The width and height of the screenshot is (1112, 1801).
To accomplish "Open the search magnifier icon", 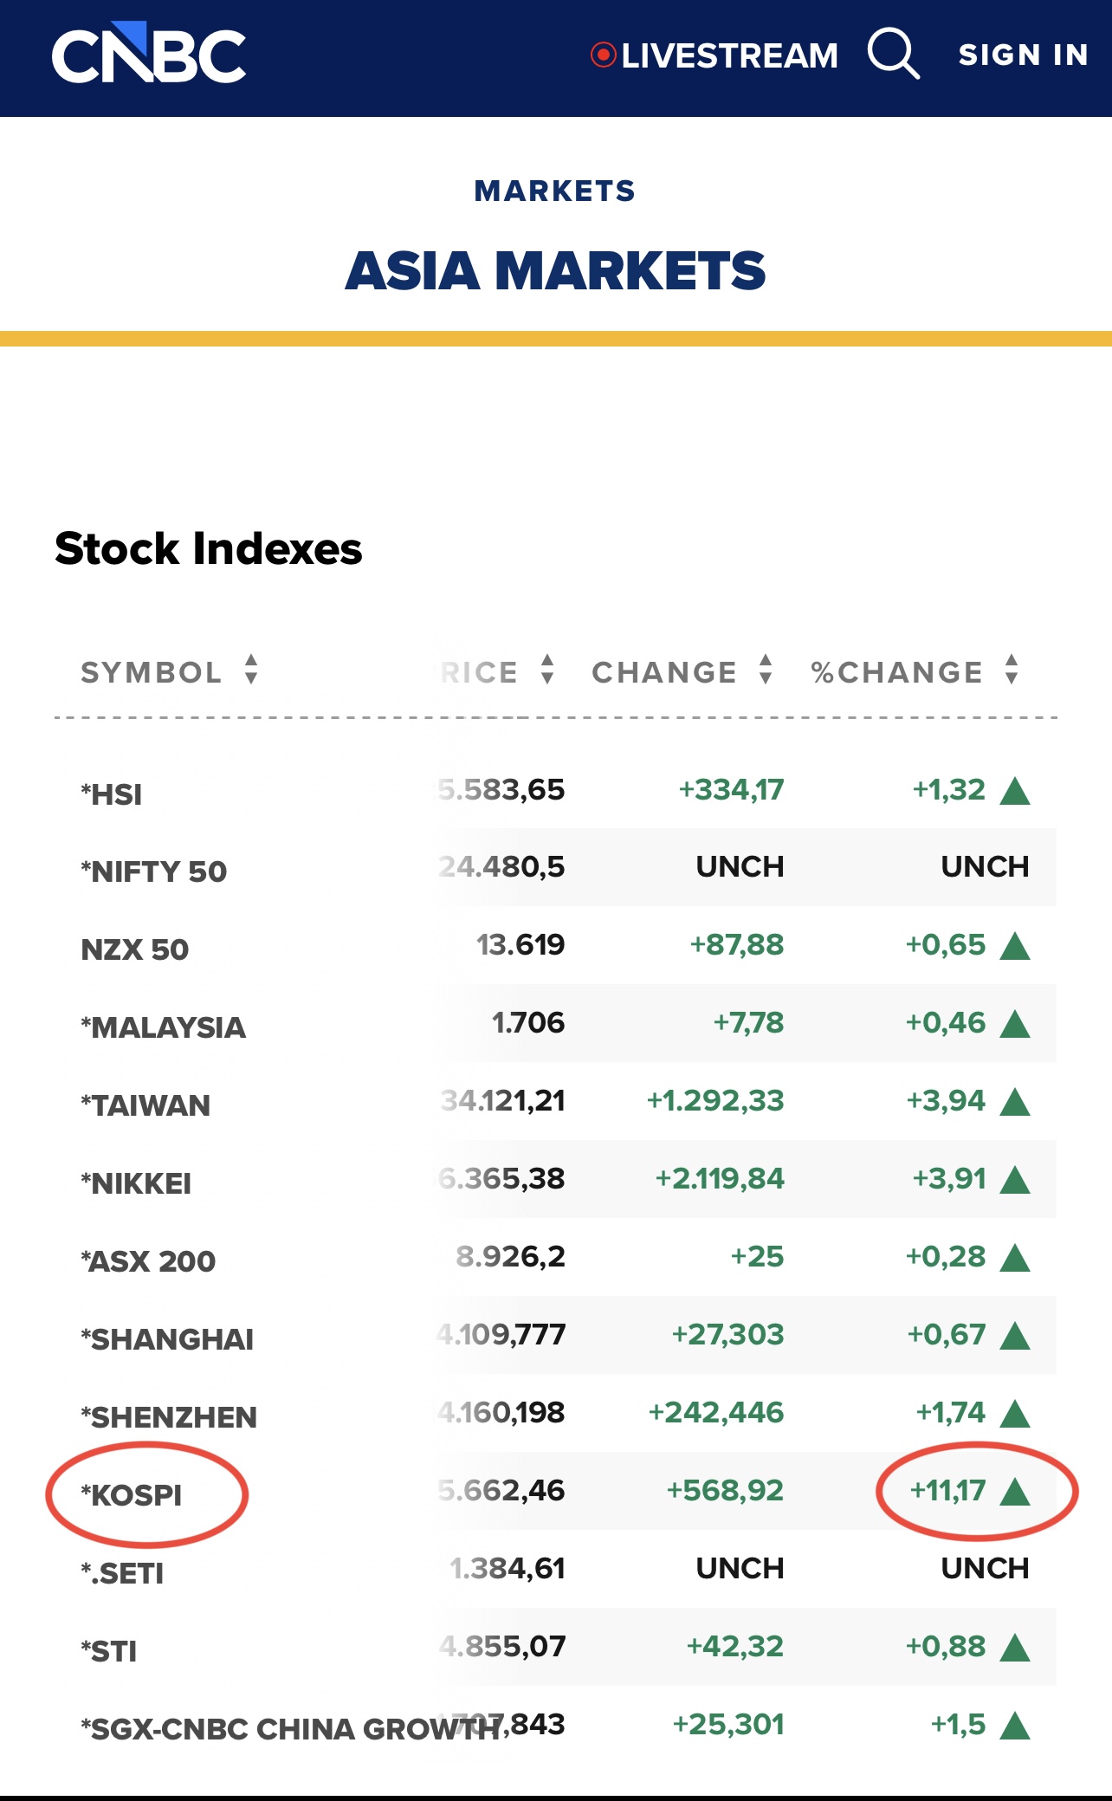I will click(x=893, y=54).
